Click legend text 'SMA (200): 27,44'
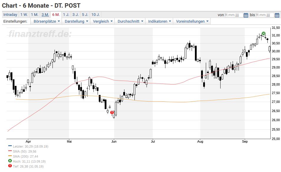Screen dimensions: 281x172 click(x=25, y=156)
